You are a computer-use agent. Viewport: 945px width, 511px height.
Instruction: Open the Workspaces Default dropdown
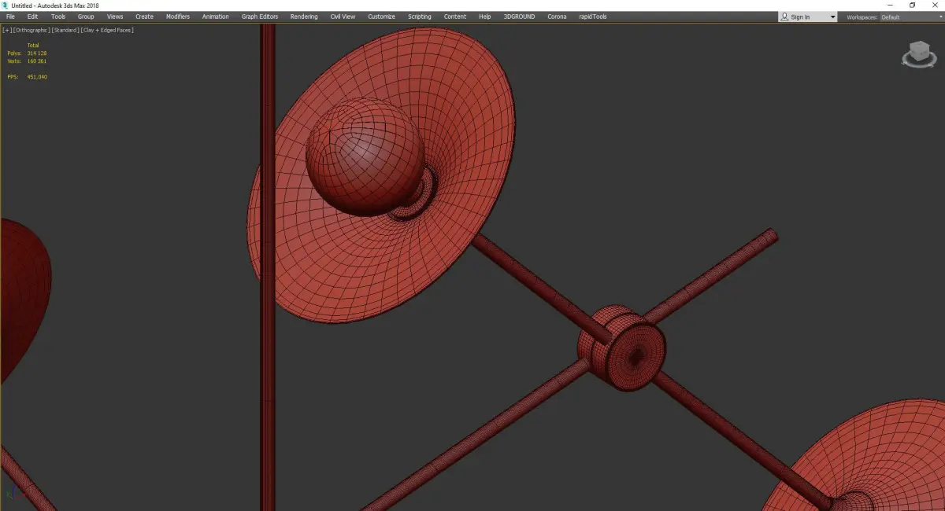tap(910, 17)
